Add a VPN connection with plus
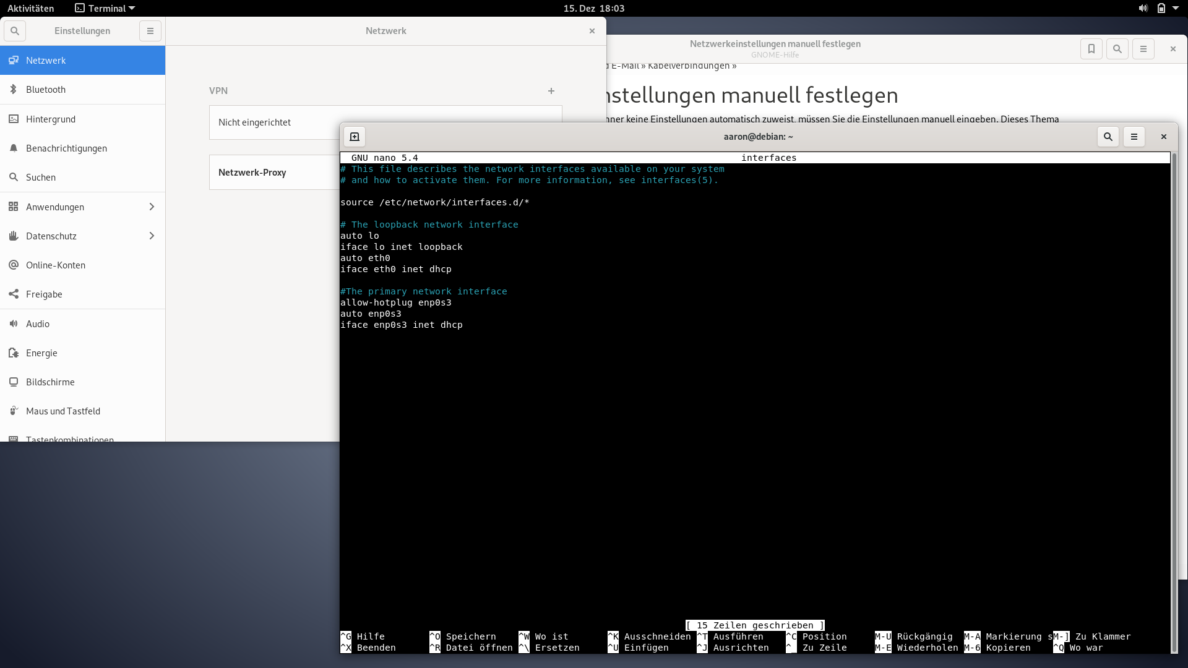1188x668 pixels. tap(551, 91)
